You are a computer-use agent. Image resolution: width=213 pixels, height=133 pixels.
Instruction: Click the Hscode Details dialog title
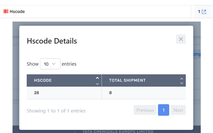click(52, 41)
